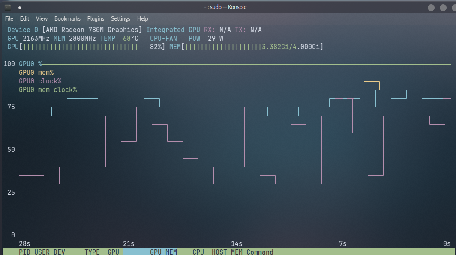Open the Bookmarks menu

click(x=67, y=18)
